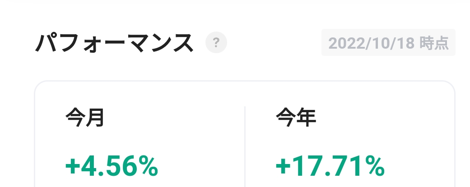Click the +17.71% yearly return value

(x=330, y=167)
